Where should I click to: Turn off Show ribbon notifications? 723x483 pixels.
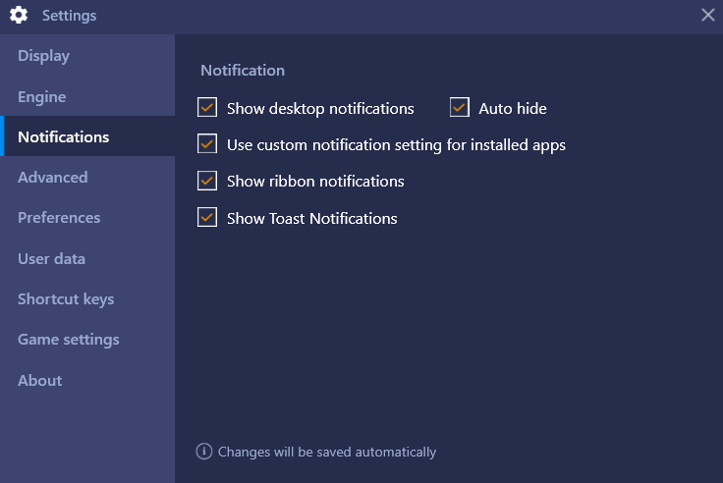click(207, 181)
